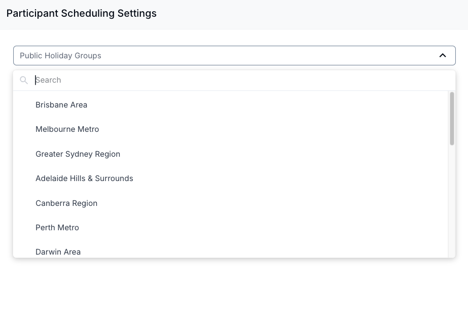
Task: Collapse the dropdown using the up chevron
Action: pyautogui.click(x=443, y=56)
